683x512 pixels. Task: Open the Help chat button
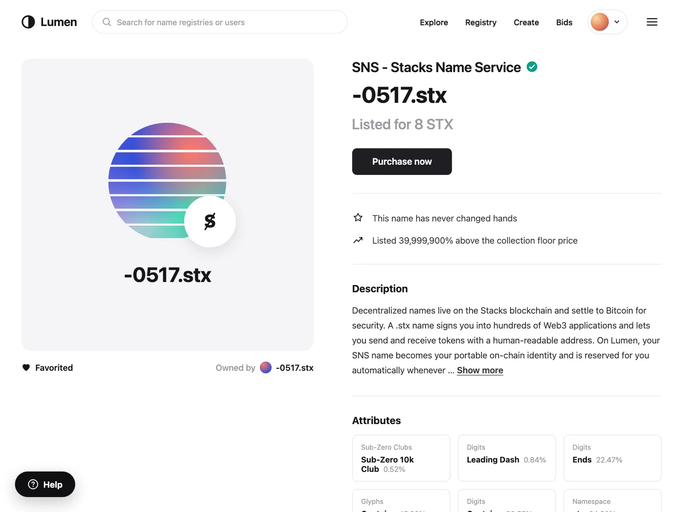[x=45, y=484]
